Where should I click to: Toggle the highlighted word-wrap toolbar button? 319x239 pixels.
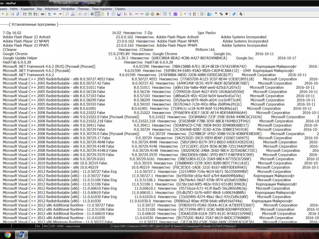(97, 14)
